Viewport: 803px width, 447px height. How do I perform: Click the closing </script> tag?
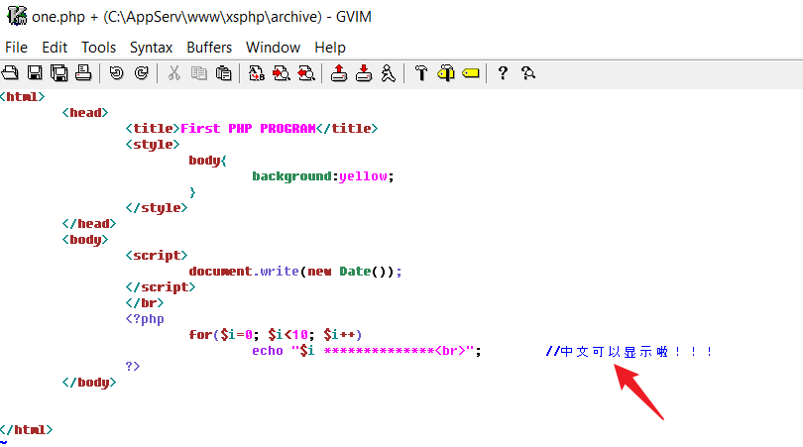[x=161, y=287]
